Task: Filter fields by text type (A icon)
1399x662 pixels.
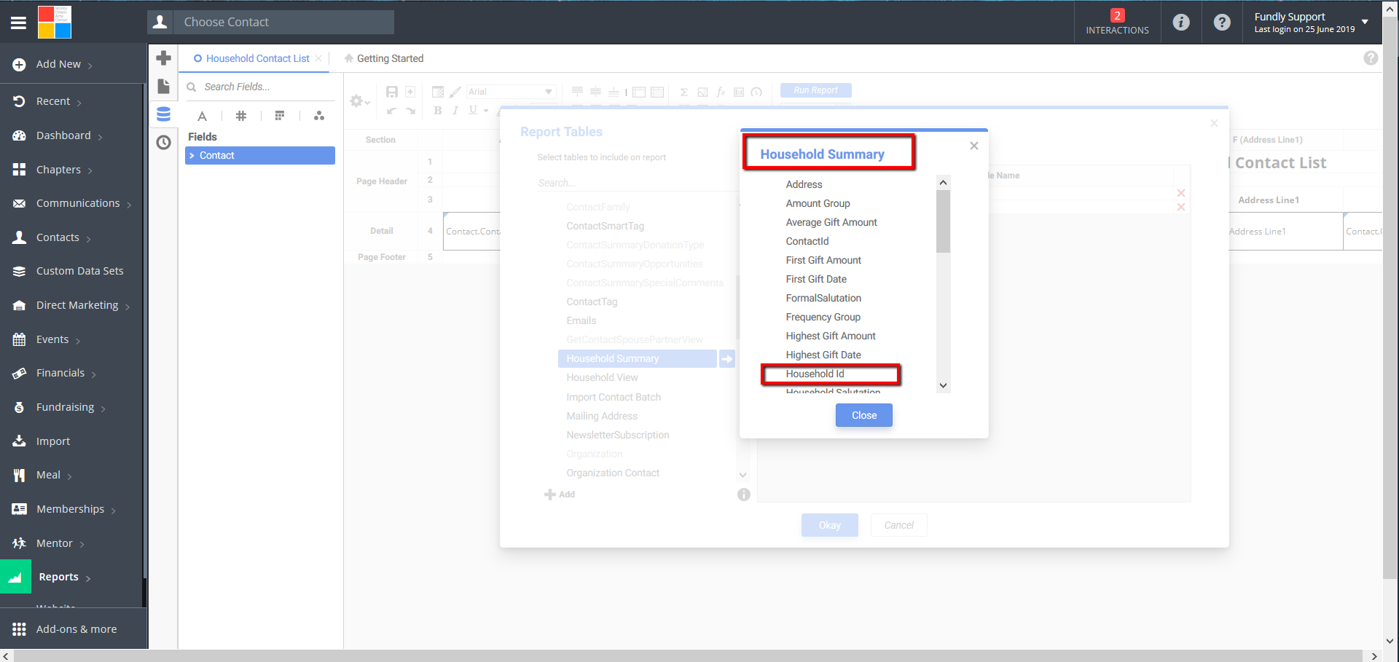Action: pyautogui.click(x=202, y=116)
